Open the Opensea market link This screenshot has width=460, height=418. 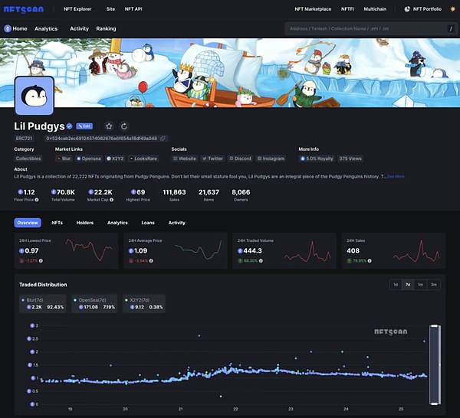[x=88, y=158]
